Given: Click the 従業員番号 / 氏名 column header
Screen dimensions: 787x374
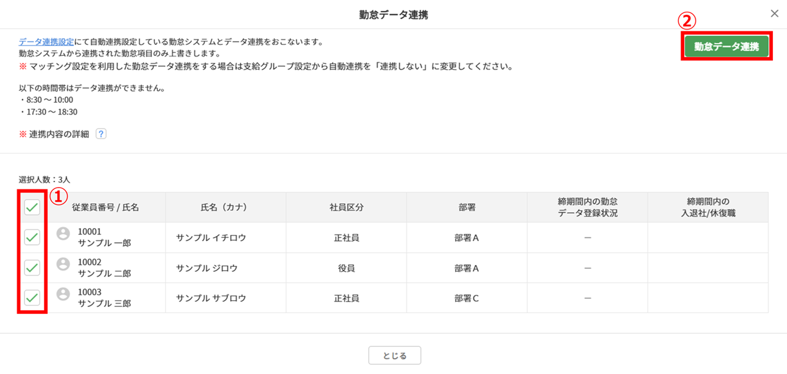Looking at the screenshot, I should [x=106, y=207].
